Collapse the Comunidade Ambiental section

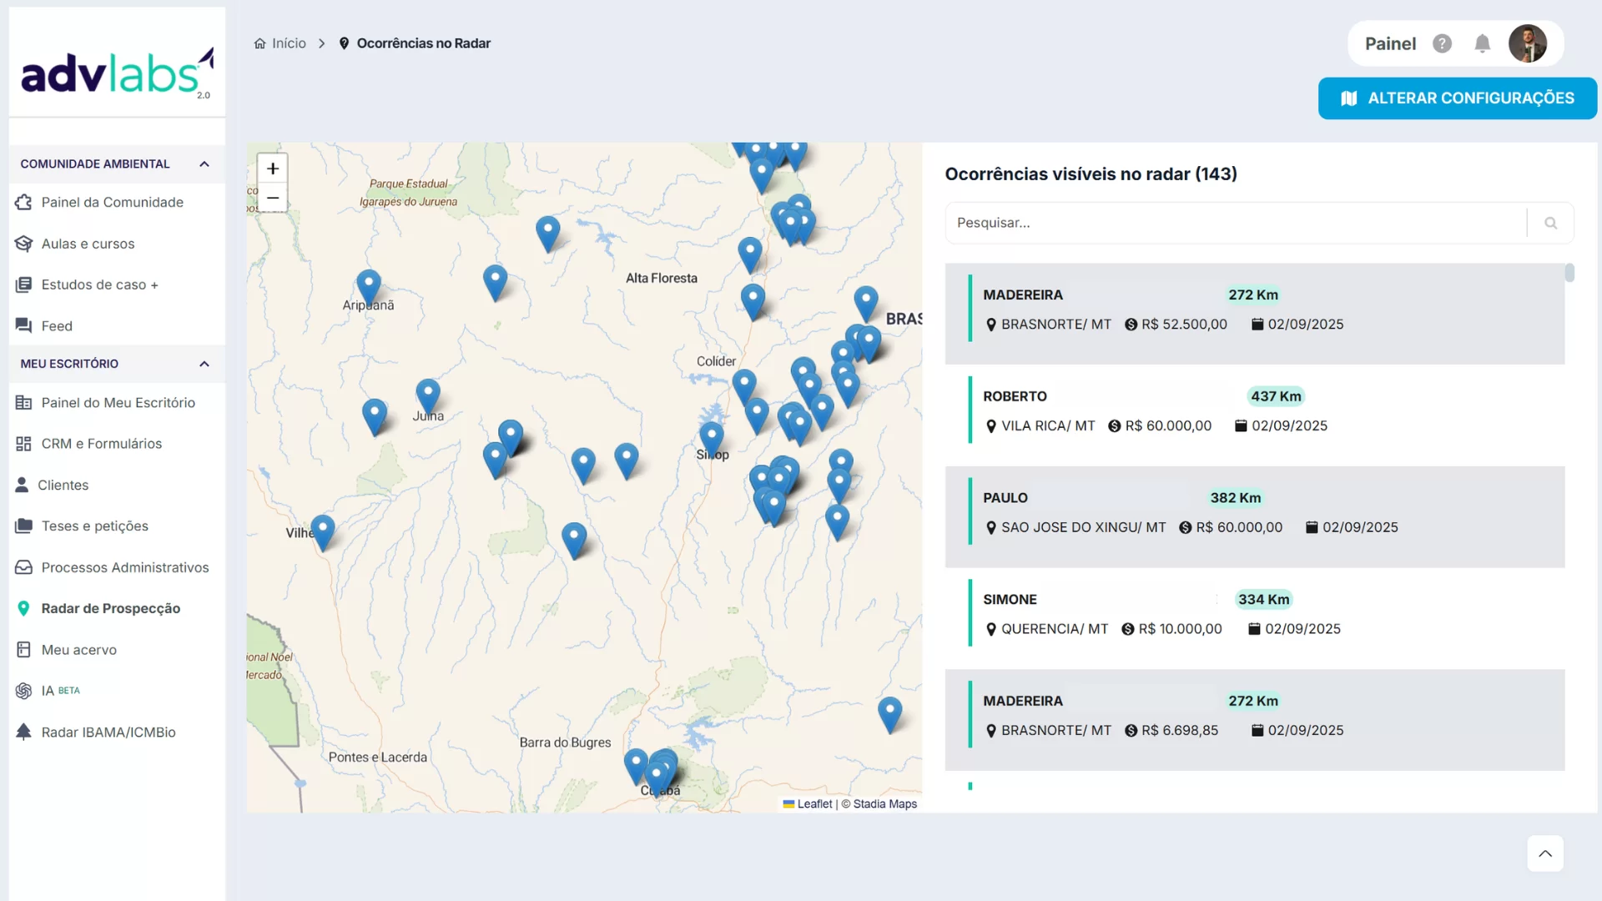point(204,164)
